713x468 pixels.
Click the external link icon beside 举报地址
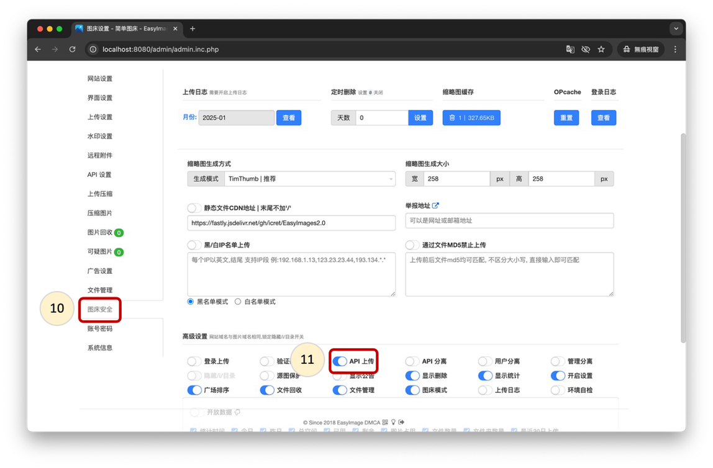[x=435, y=205]
